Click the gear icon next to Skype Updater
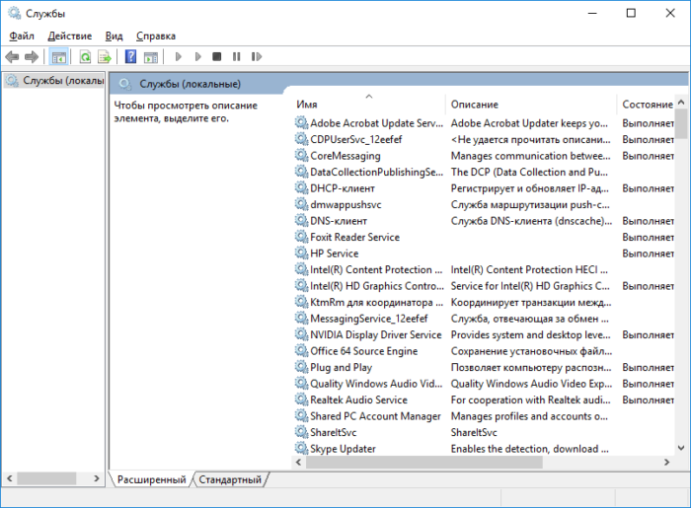691x508 pixels. [301, 449]
